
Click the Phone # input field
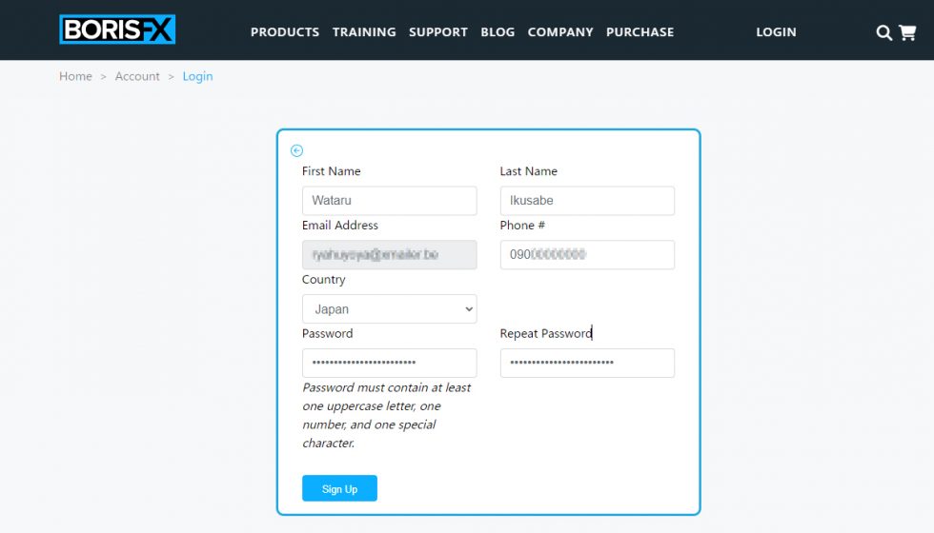[587, 255]
